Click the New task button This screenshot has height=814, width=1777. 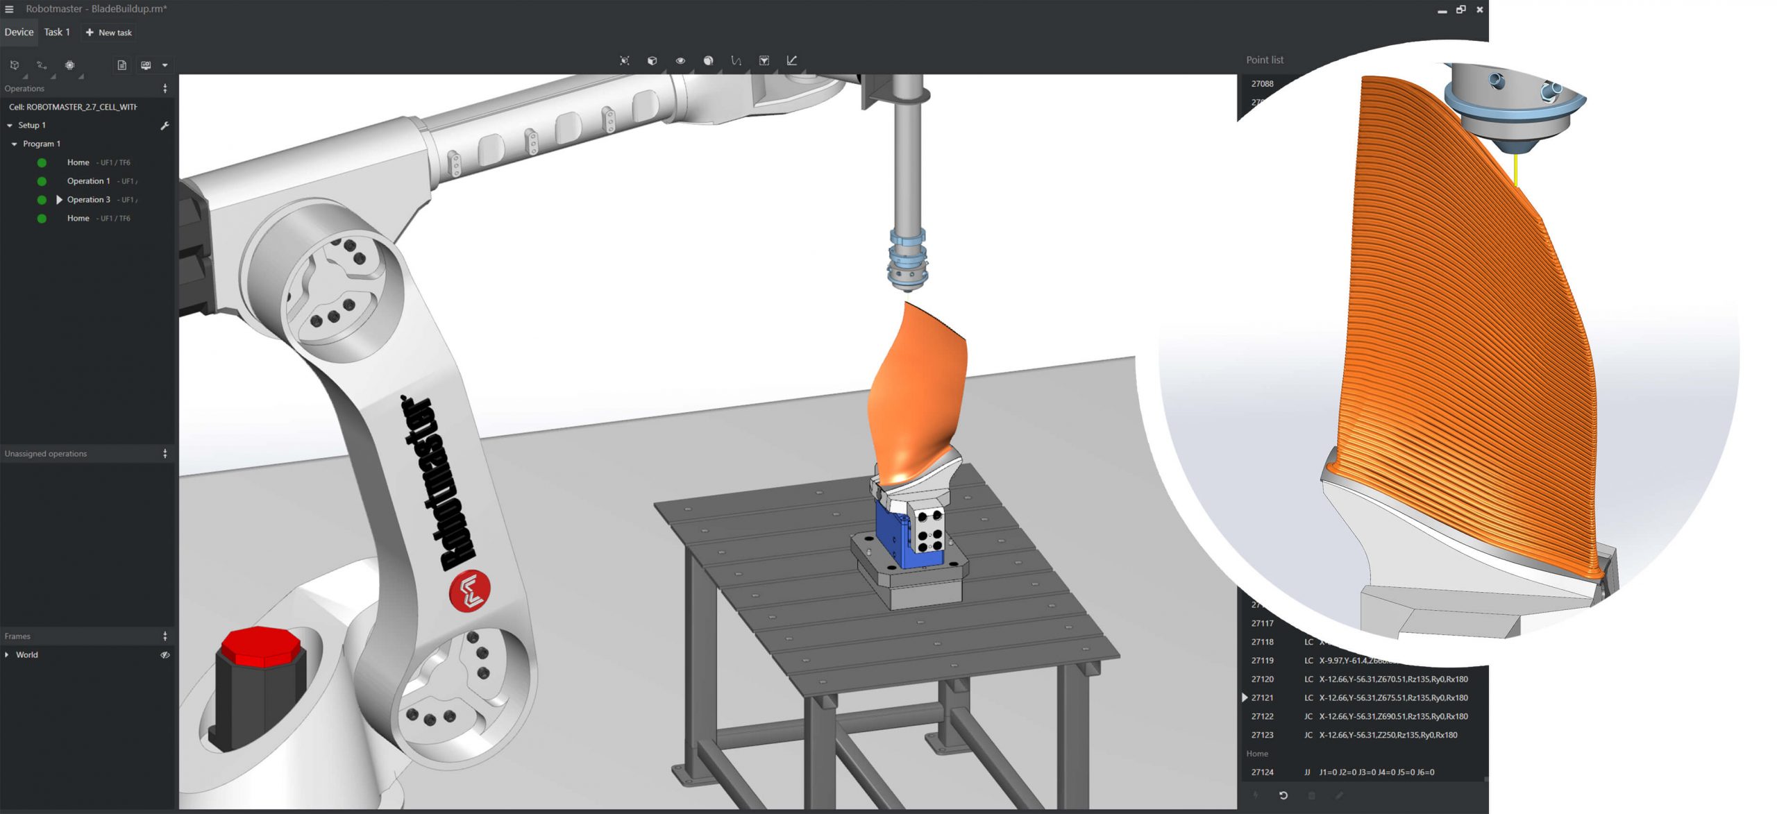point(108,33)
